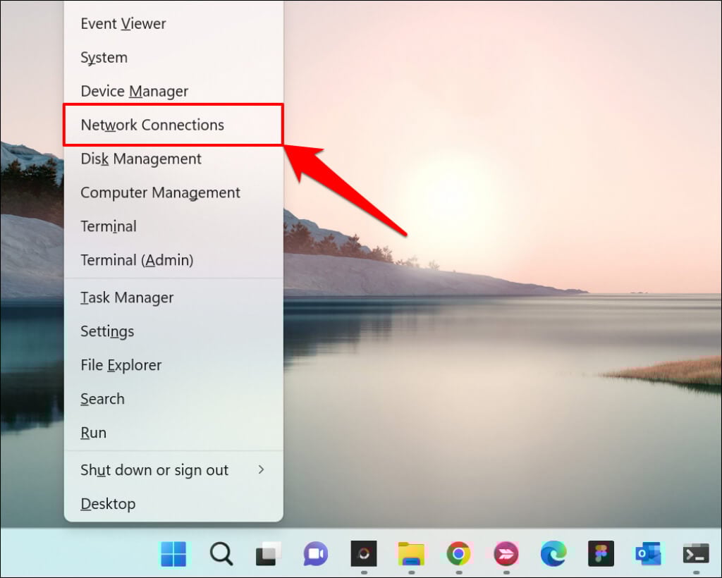This screenshot has width=722, height=578.
Task: Expand Shut down or sign out submenu
Action: 173,470
